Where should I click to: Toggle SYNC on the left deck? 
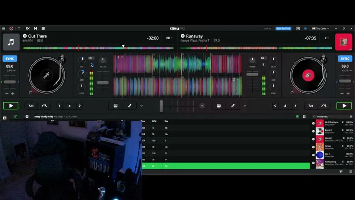tap(10, 59)
